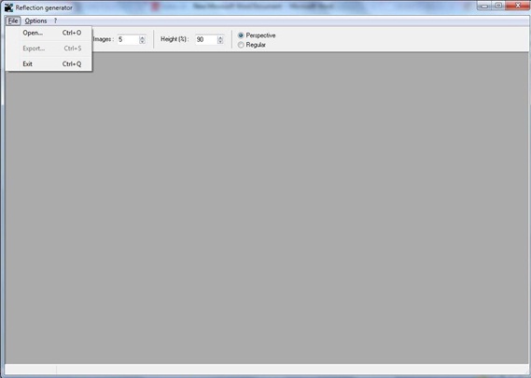
Task: Close the Reflection generator window
Action: (x=517, y=6)
